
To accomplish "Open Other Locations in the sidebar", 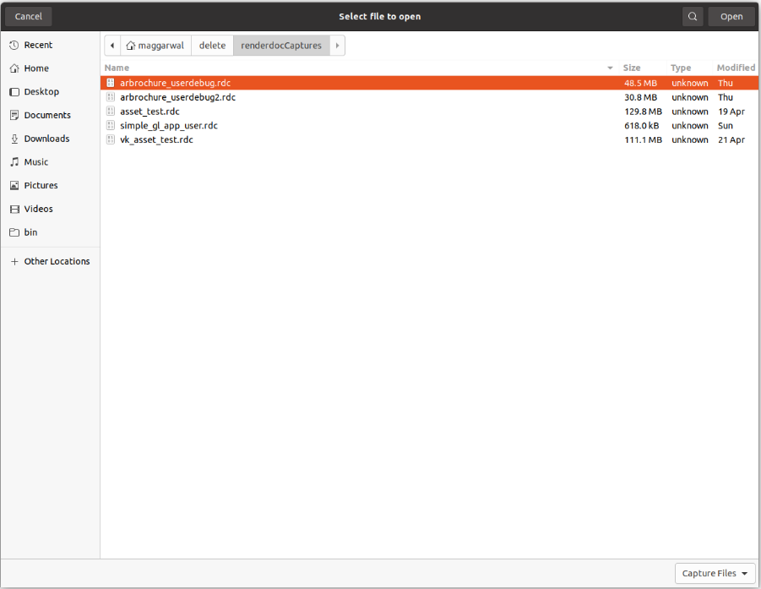I will pyautogui.click(x=57, y=262).
